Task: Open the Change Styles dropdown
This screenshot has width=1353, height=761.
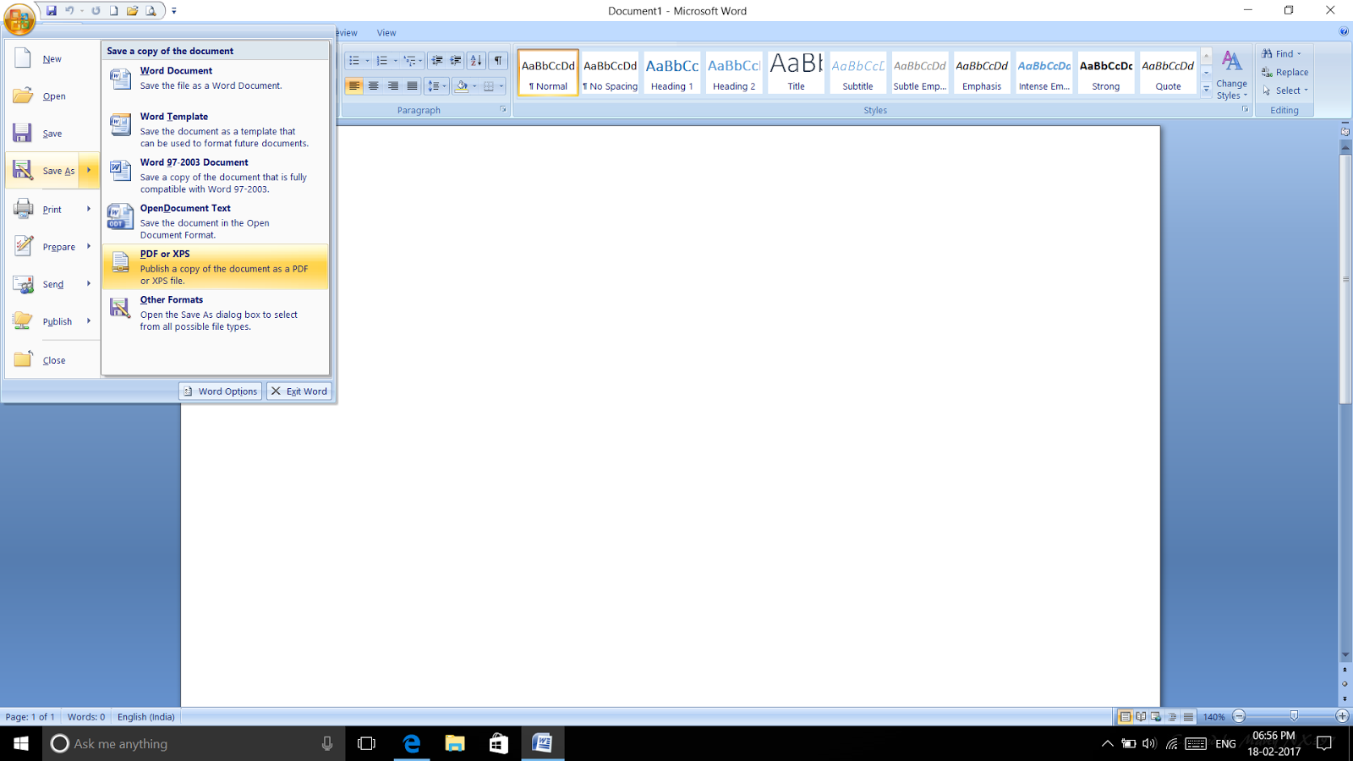Action: click(1232, 76)
